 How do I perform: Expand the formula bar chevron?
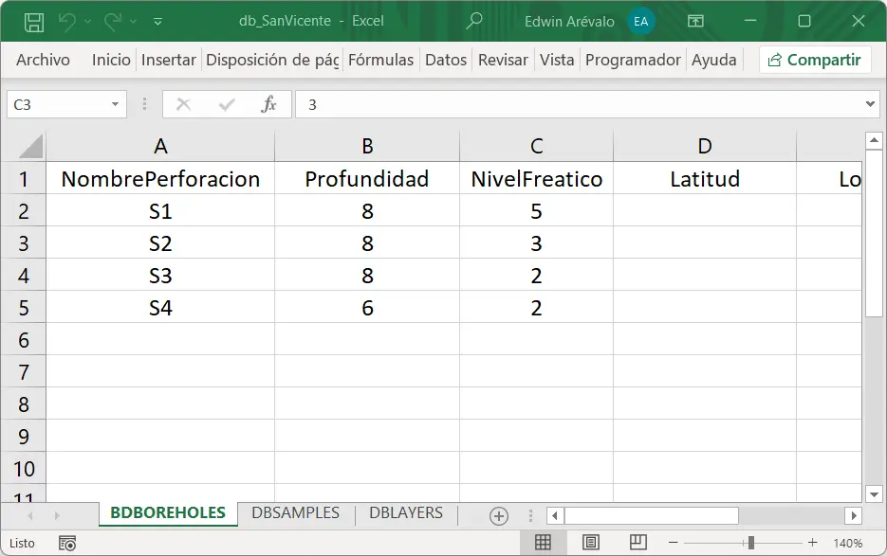(871, 104)
